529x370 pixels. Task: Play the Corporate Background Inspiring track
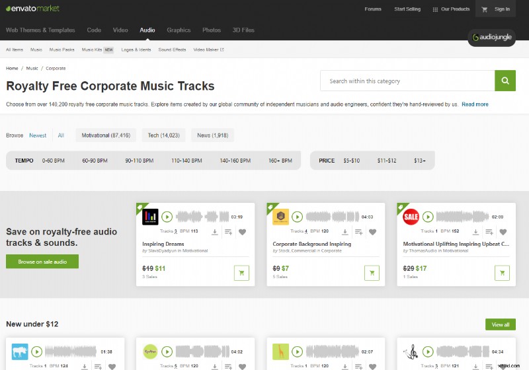coord(297,217)
